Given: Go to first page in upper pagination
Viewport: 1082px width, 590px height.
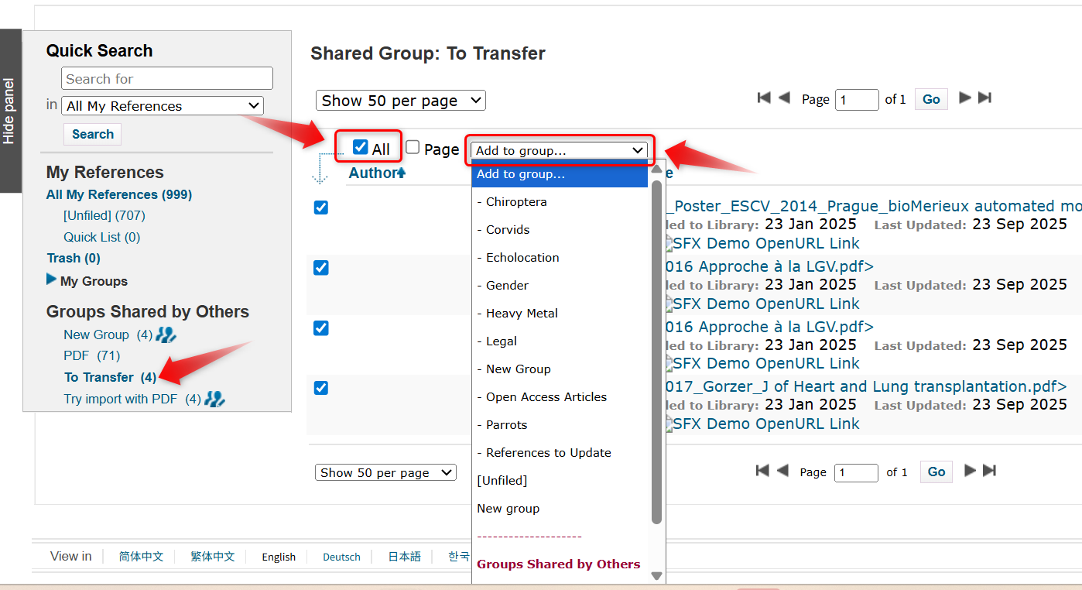Looking at the screenshot, I should click(764, 98).
